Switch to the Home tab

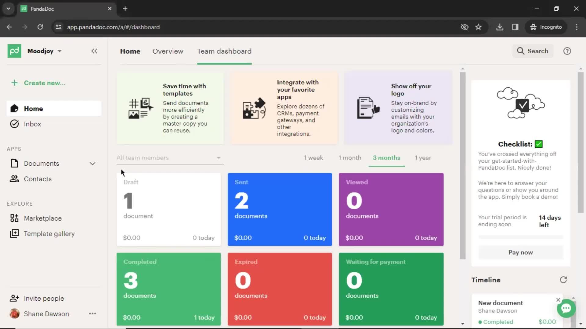pos(130,51)
